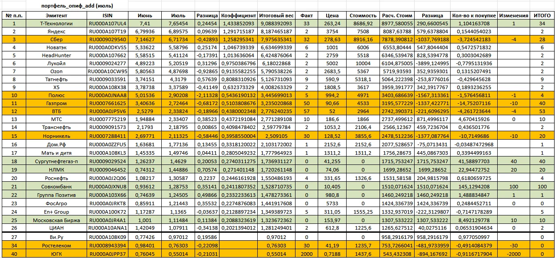This screenshot has height=258, width=555.
Task: Select the 'Ростелеком' cell
Action: (56, 246)
